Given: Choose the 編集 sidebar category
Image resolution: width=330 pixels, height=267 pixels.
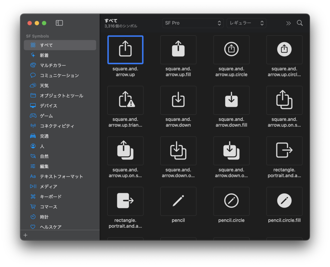Looking at the screenshot, I should click(x=60, y=166).
